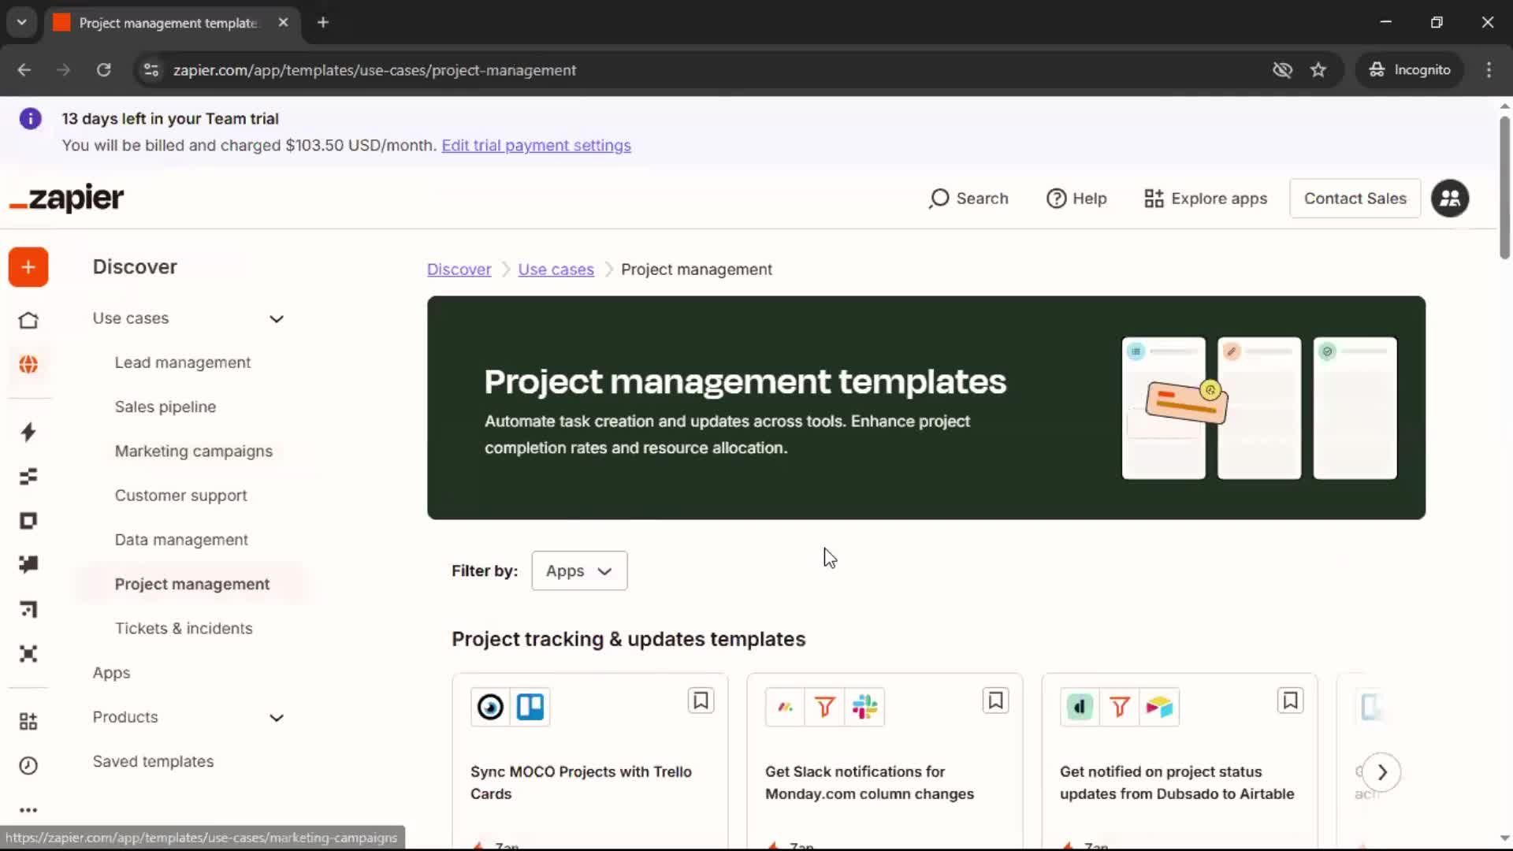Image resolution: width=1513 pixels, height=851 pixels.
Task: Select Tickets & incidents use case
Action: click(x=184, y=628)
